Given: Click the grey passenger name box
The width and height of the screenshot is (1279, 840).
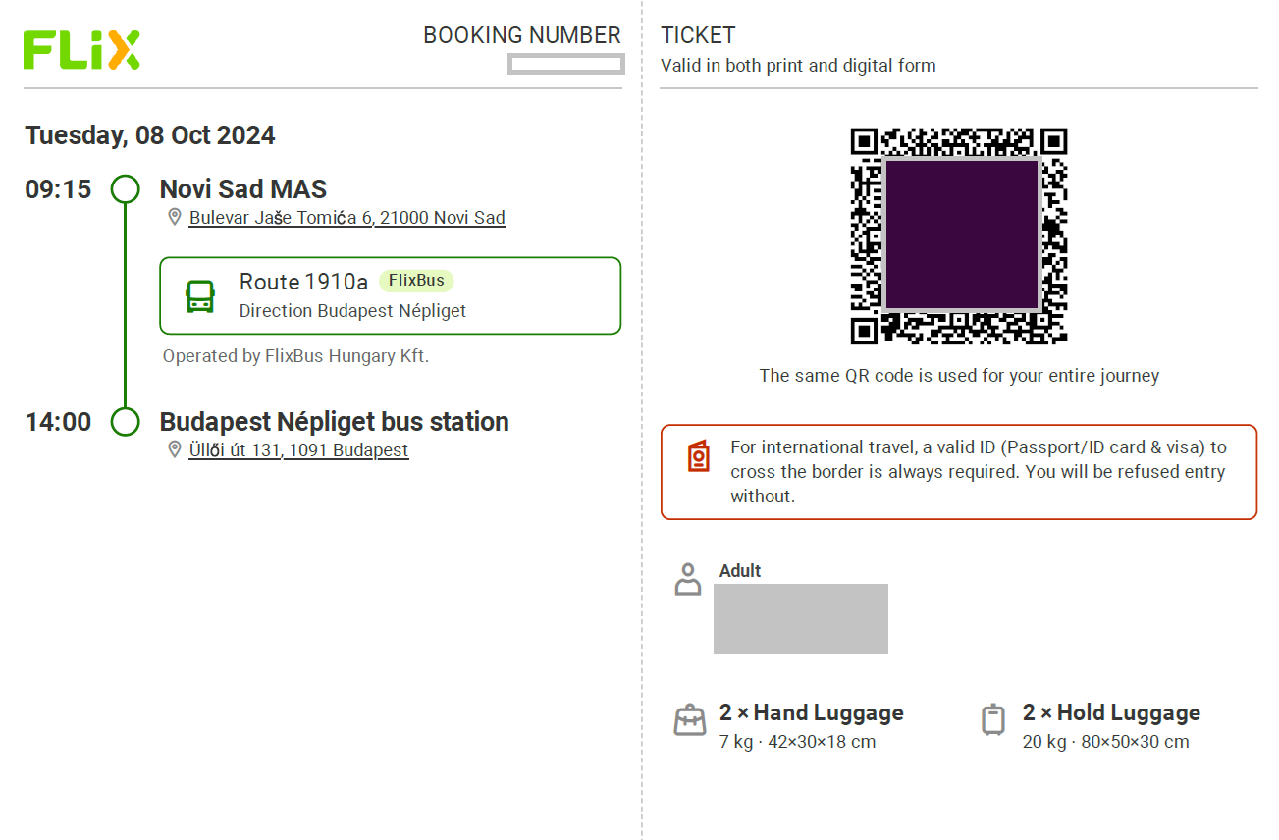Looking at the screenshot, I should [x=800, y=618].
